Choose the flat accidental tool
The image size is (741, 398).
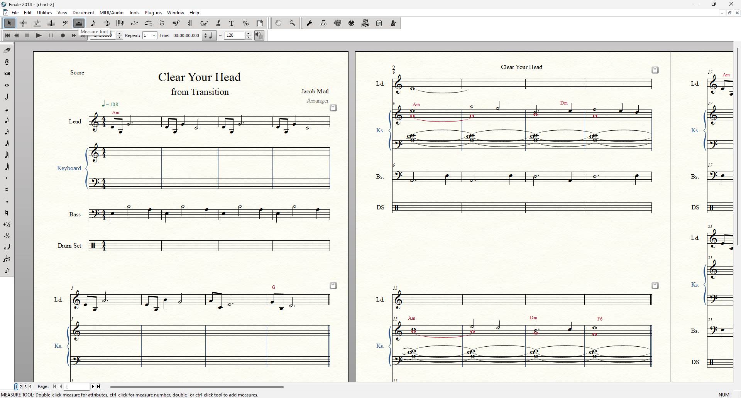point(7,201)
